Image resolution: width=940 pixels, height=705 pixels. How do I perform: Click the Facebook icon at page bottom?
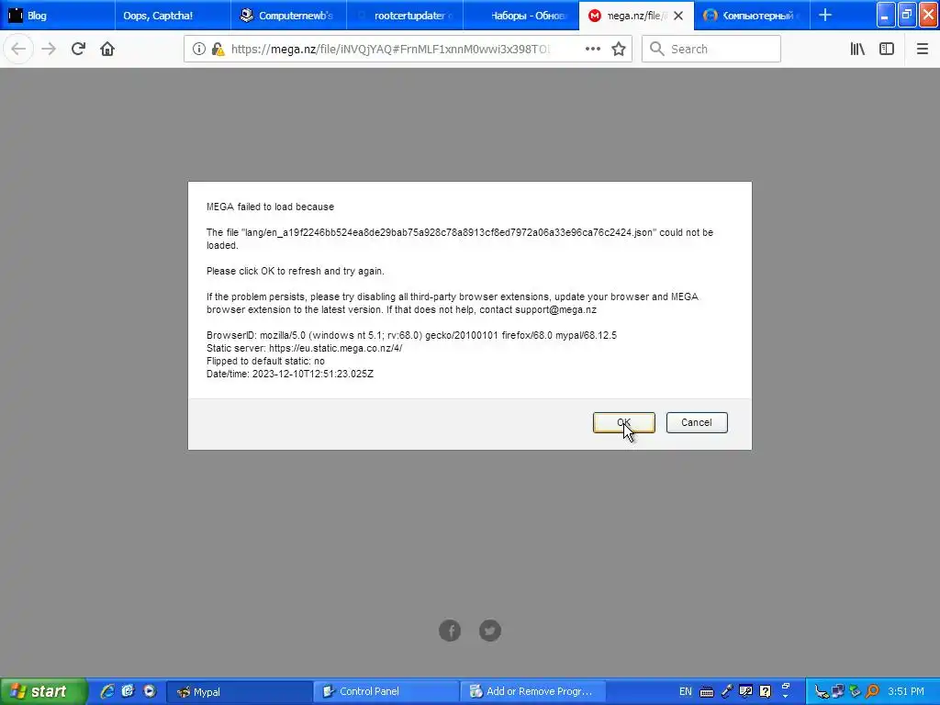click(450, 630)
